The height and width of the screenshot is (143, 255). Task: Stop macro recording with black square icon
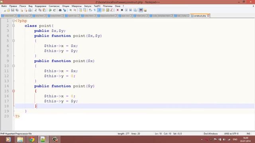[x=122, y=10]
